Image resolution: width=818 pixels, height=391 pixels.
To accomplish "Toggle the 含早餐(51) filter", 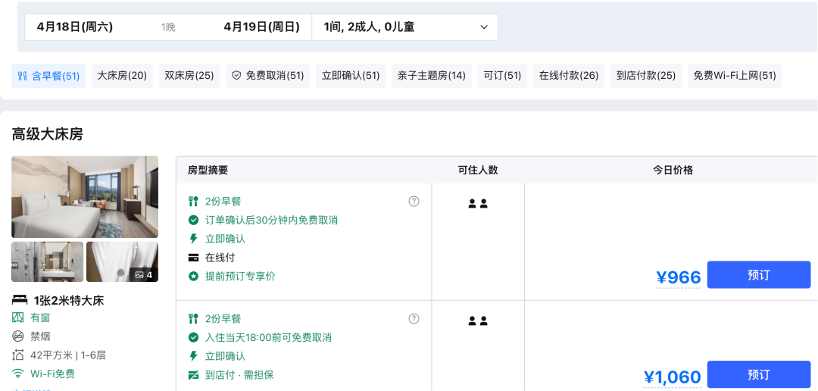I will tap(48, 76).
